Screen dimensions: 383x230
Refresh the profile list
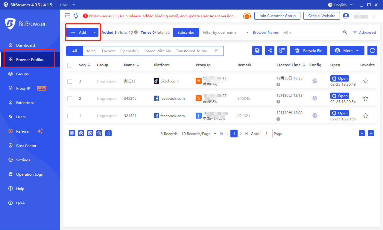tap(372, 51)
